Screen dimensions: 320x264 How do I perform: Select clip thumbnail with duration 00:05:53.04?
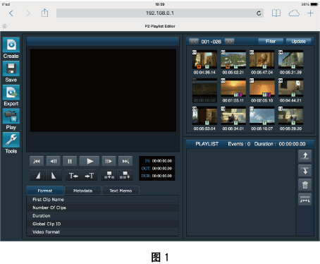[x=204, y=116]
